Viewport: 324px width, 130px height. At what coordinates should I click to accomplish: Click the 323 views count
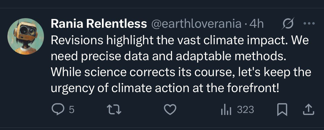(245, 110)
